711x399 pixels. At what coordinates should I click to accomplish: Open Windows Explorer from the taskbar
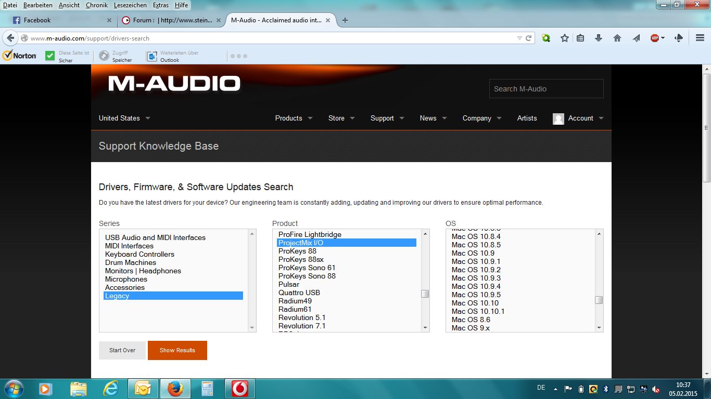click(x=79, y=389)
